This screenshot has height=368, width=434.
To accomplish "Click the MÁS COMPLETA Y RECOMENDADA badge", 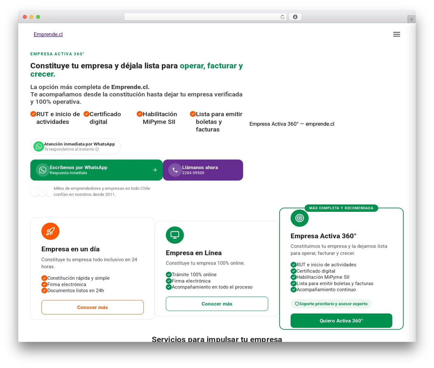I will point(341,208).
